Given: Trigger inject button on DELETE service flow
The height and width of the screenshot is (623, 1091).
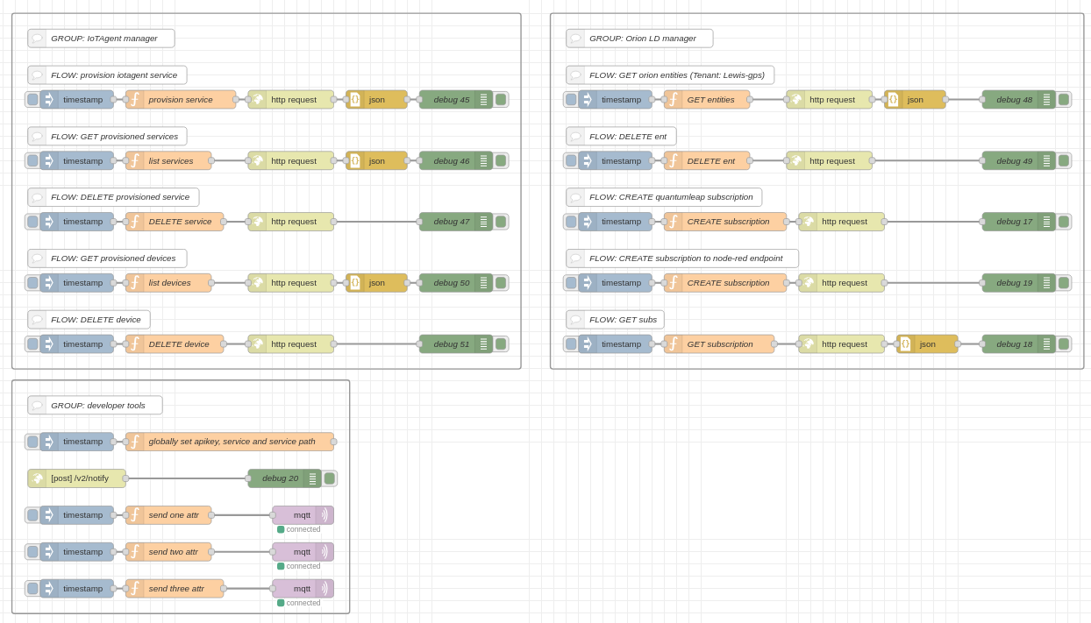Looking at the screenshot, I should [x=32, y=222].
